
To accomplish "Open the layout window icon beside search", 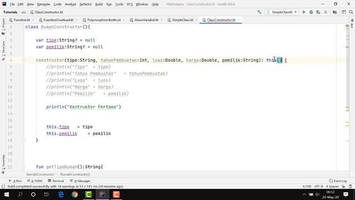I will click(x=344, y=12).
